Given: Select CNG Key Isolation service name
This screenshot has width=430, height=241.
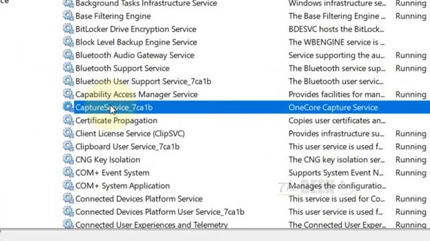Looking at the screenshot, I should point(107,160).
